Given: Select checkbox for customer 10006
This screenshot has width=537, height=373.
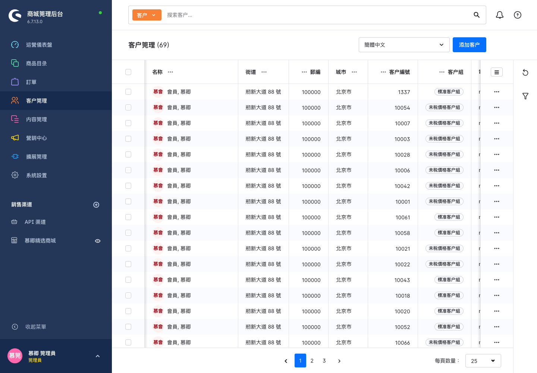Looking at the screenshot, I should pyautogui.click(x=128, y=170).
